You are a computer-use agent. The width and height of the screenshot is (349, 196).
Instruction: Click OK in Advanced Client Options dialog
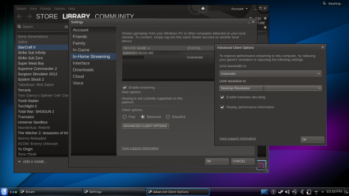[312, 140]
